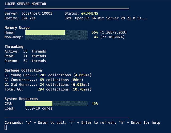This screenshot has width=171, height=133.
Task: Click the LUCEE SERVER MONITOR title
Action: click(x=25, y=4)
